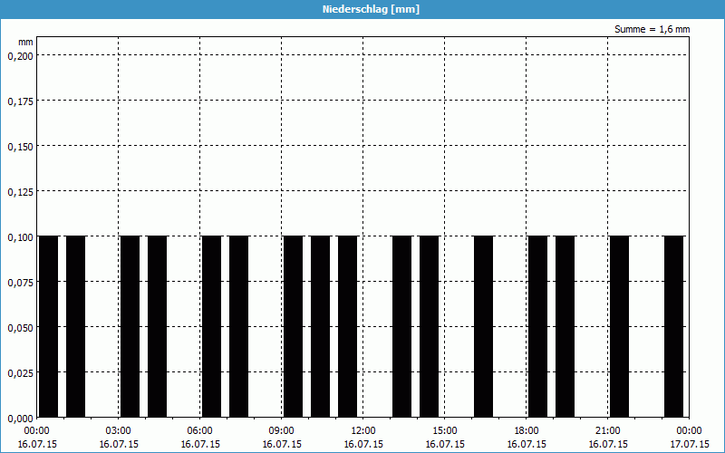The width and height of the screenshot is (725, 453).
Task: Click the 12:00 16.07.15 time axis label
Action: click(362, 438)
